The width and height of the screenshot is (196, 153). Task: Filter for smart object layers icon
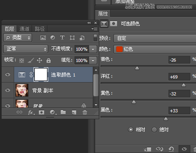click(82, 37)
